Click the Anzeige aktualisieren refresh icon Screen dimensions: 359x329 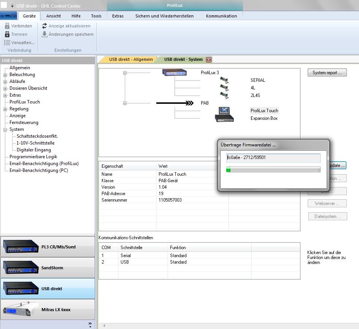pos(44,26)
